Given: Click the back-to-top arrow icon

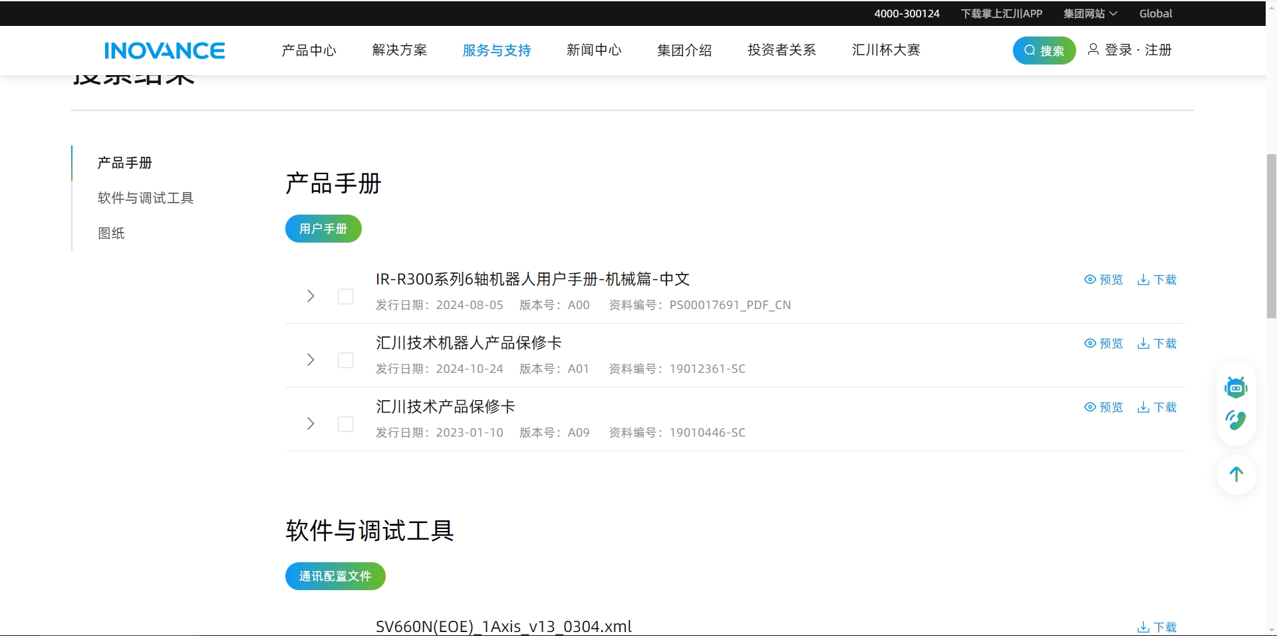Looking at the screenshot, I should point(1236,475).
